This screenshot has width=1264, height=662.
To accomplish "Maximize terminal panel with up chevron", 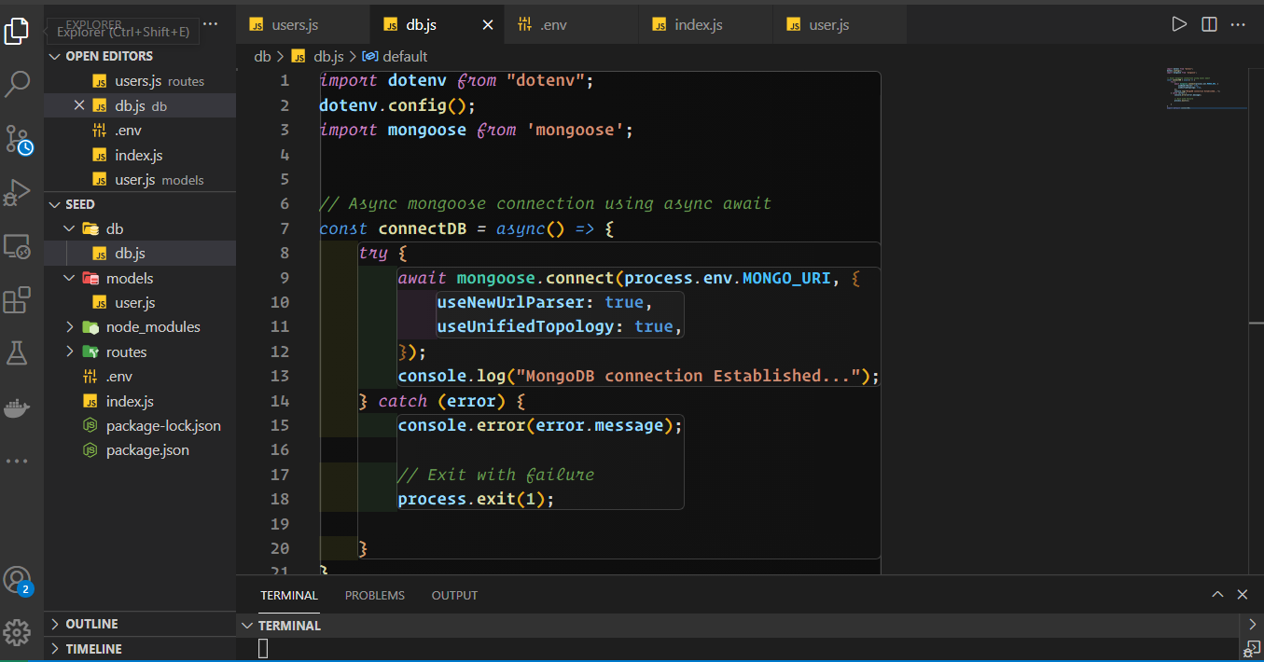I will click(1217, 595).
